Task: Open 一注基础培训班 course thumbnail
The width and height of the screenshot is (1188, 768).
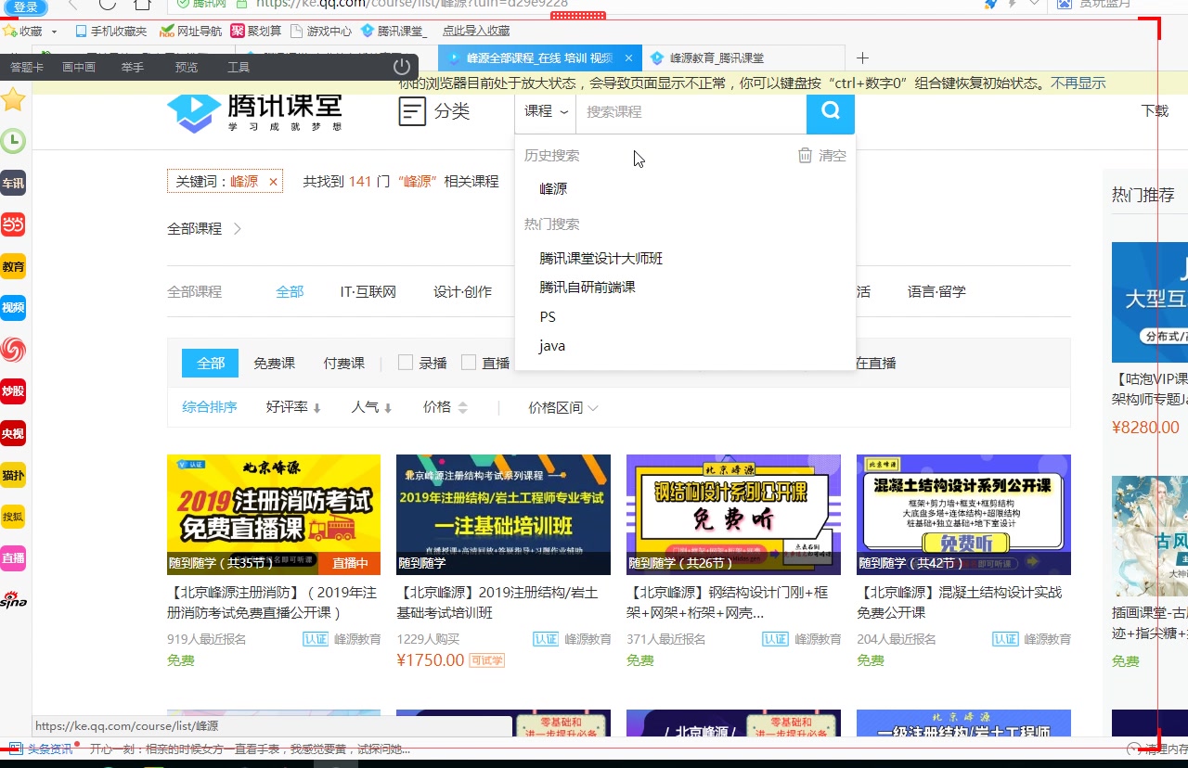Action: point(503,515)
